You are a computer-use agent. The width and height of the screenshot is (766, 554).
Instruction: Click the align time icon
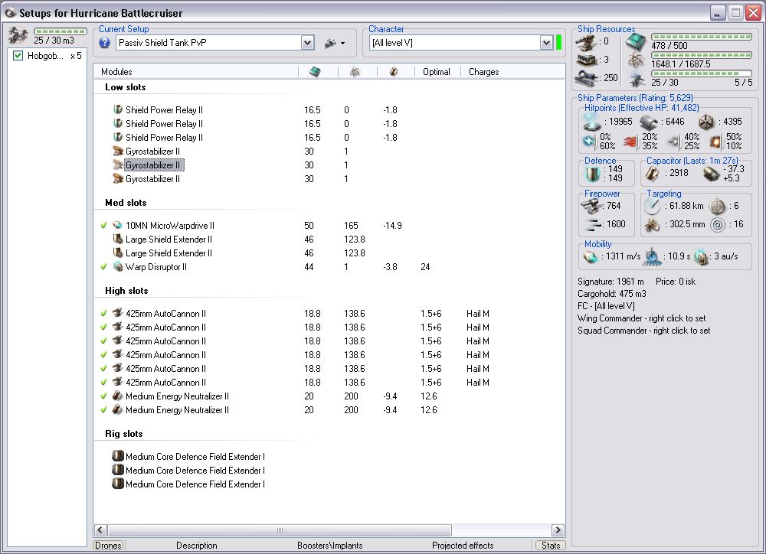652,256
